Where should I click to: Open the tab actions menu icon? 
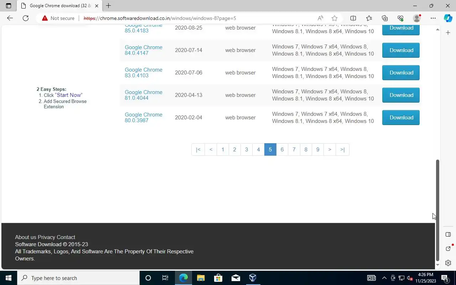[x=9, y=6]
